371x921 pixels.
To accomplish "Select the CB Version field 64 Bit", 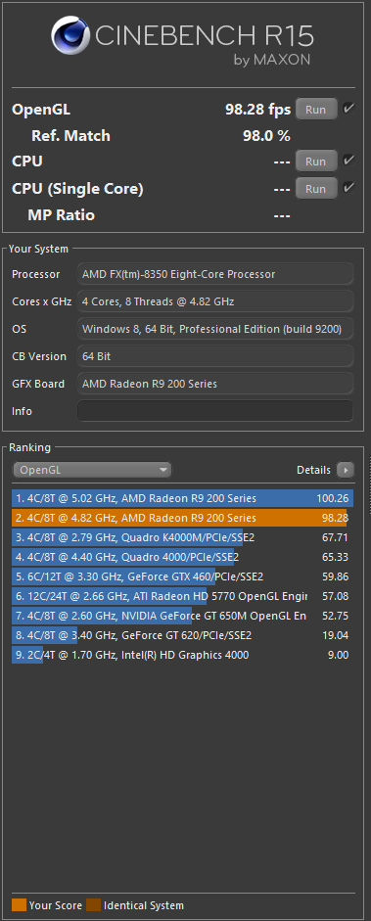I will pyautogui.click(x=214, y=356).
